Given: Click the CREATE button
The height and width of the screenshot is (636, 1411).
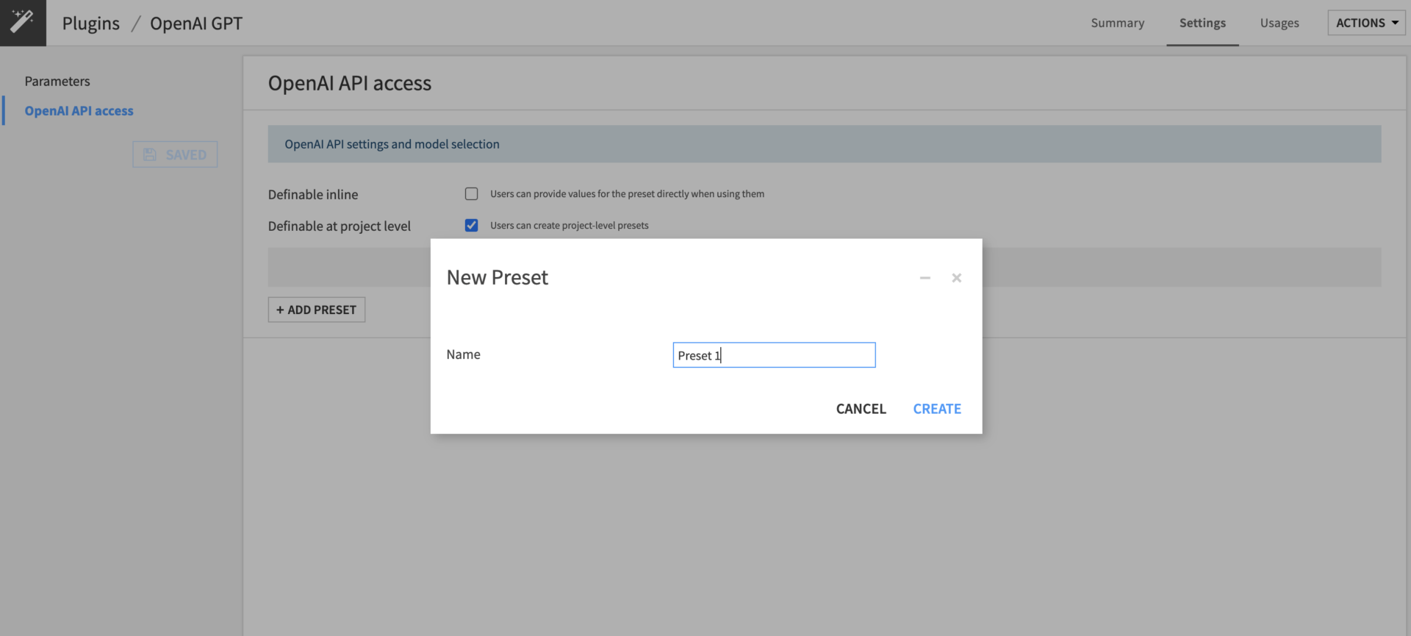Looking at the screenshot, I should coord(937,409).
